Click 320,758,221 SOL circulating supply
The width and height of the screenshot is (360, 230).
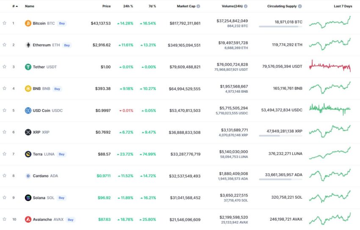(287, 197)
